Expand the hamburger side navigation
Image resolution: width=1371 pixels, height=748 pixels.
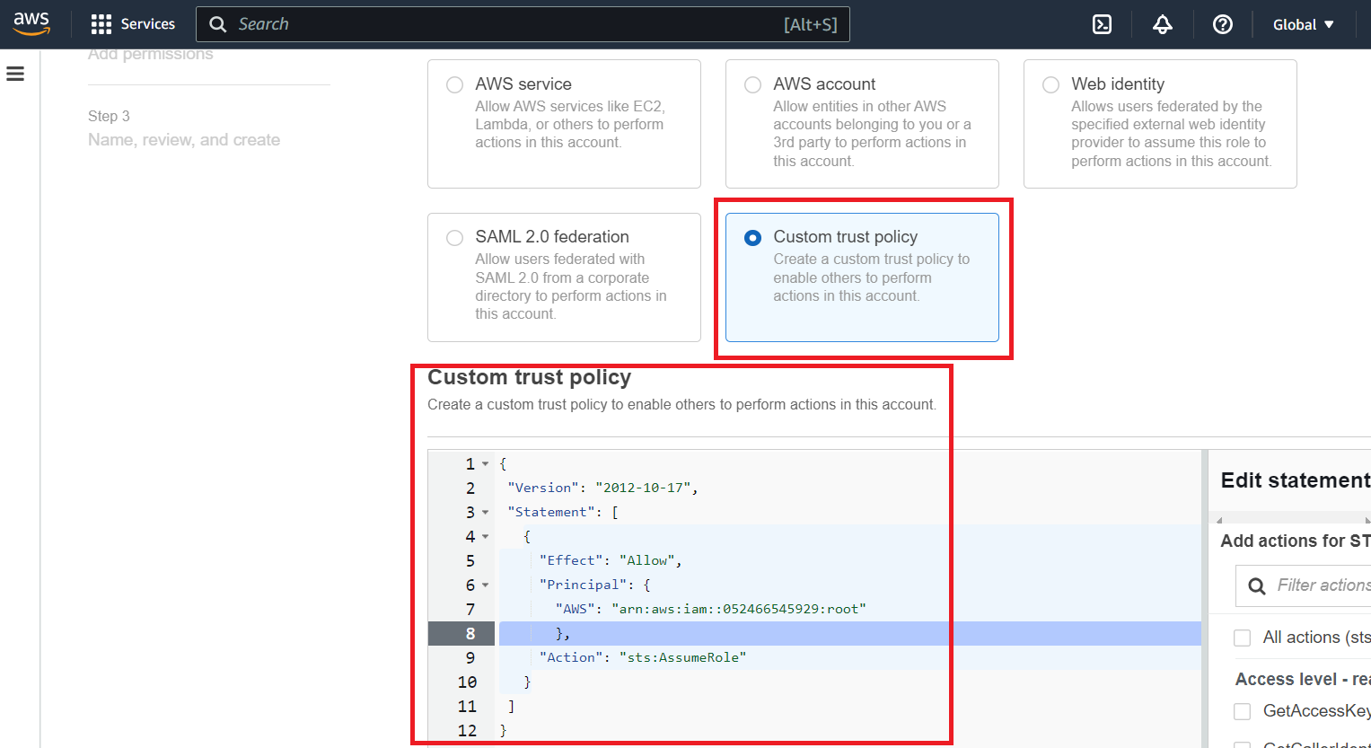15,74
